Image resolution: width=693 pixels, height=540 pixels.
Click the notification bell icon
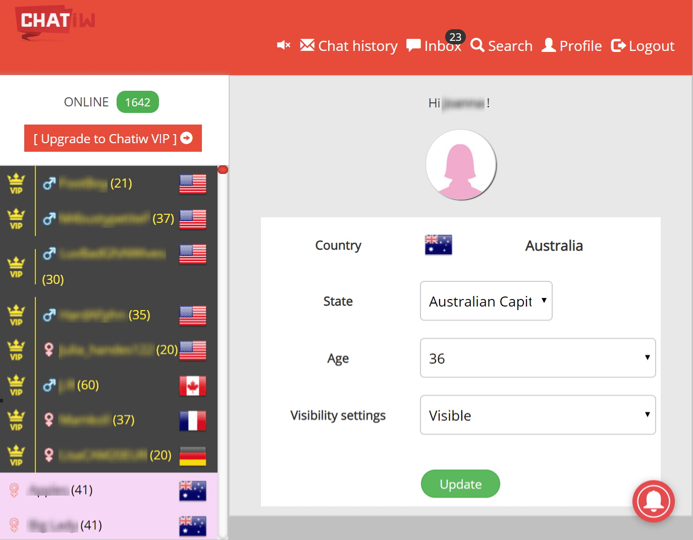tap(653, 501)
